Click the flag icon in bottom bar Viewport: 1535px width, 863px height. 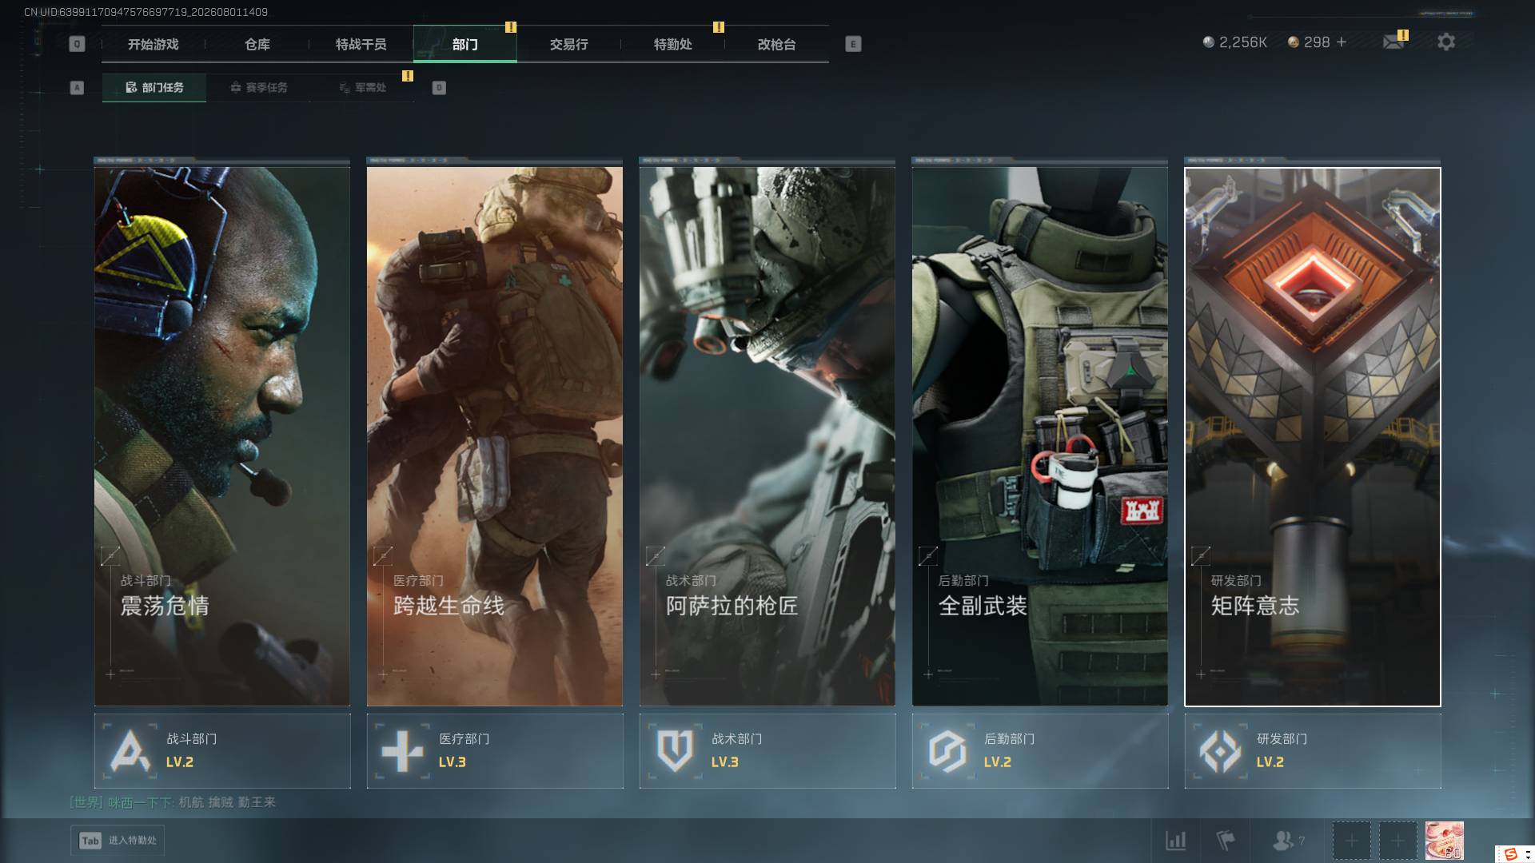[1226, 840]
